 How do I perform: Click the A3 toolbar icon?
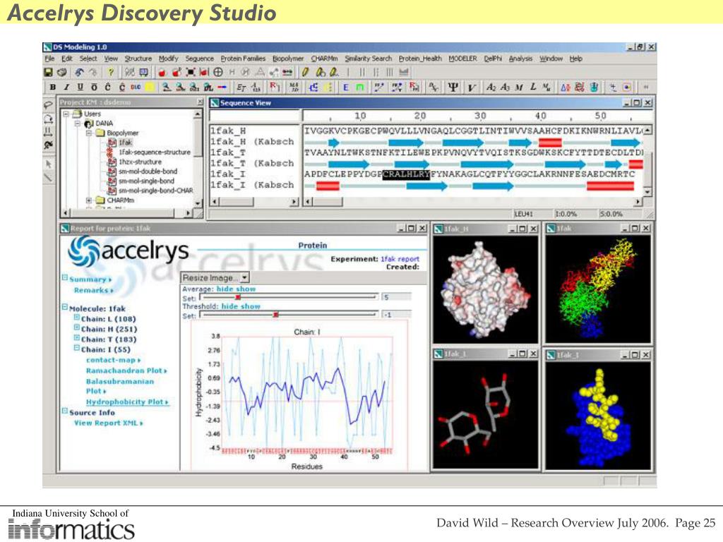pyautogui.click(x=505, y=87)
